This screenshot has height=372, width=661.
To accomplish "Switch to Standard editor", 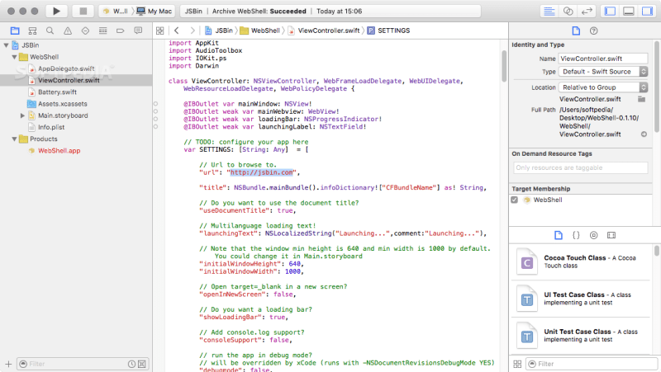I will [549, 12].
